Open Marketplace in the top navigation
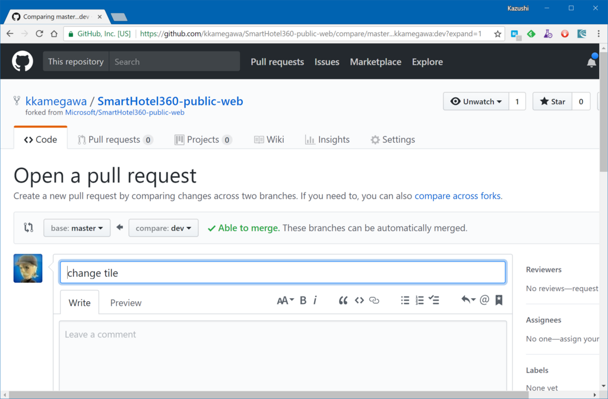Screen dimensions: 608x399 click(375, 62)
